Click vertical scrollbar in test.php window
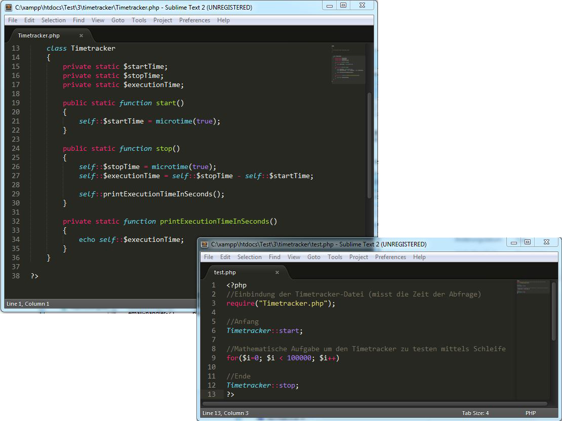This screenshot has width=562, height=421. 554,312
